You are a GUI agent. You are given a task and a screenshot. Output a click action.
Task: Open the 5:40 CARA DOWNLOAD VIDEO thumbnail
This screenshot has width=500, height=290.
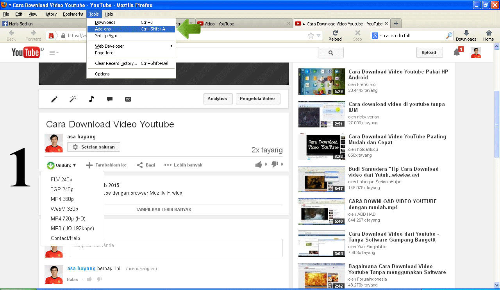pos(322,211)
